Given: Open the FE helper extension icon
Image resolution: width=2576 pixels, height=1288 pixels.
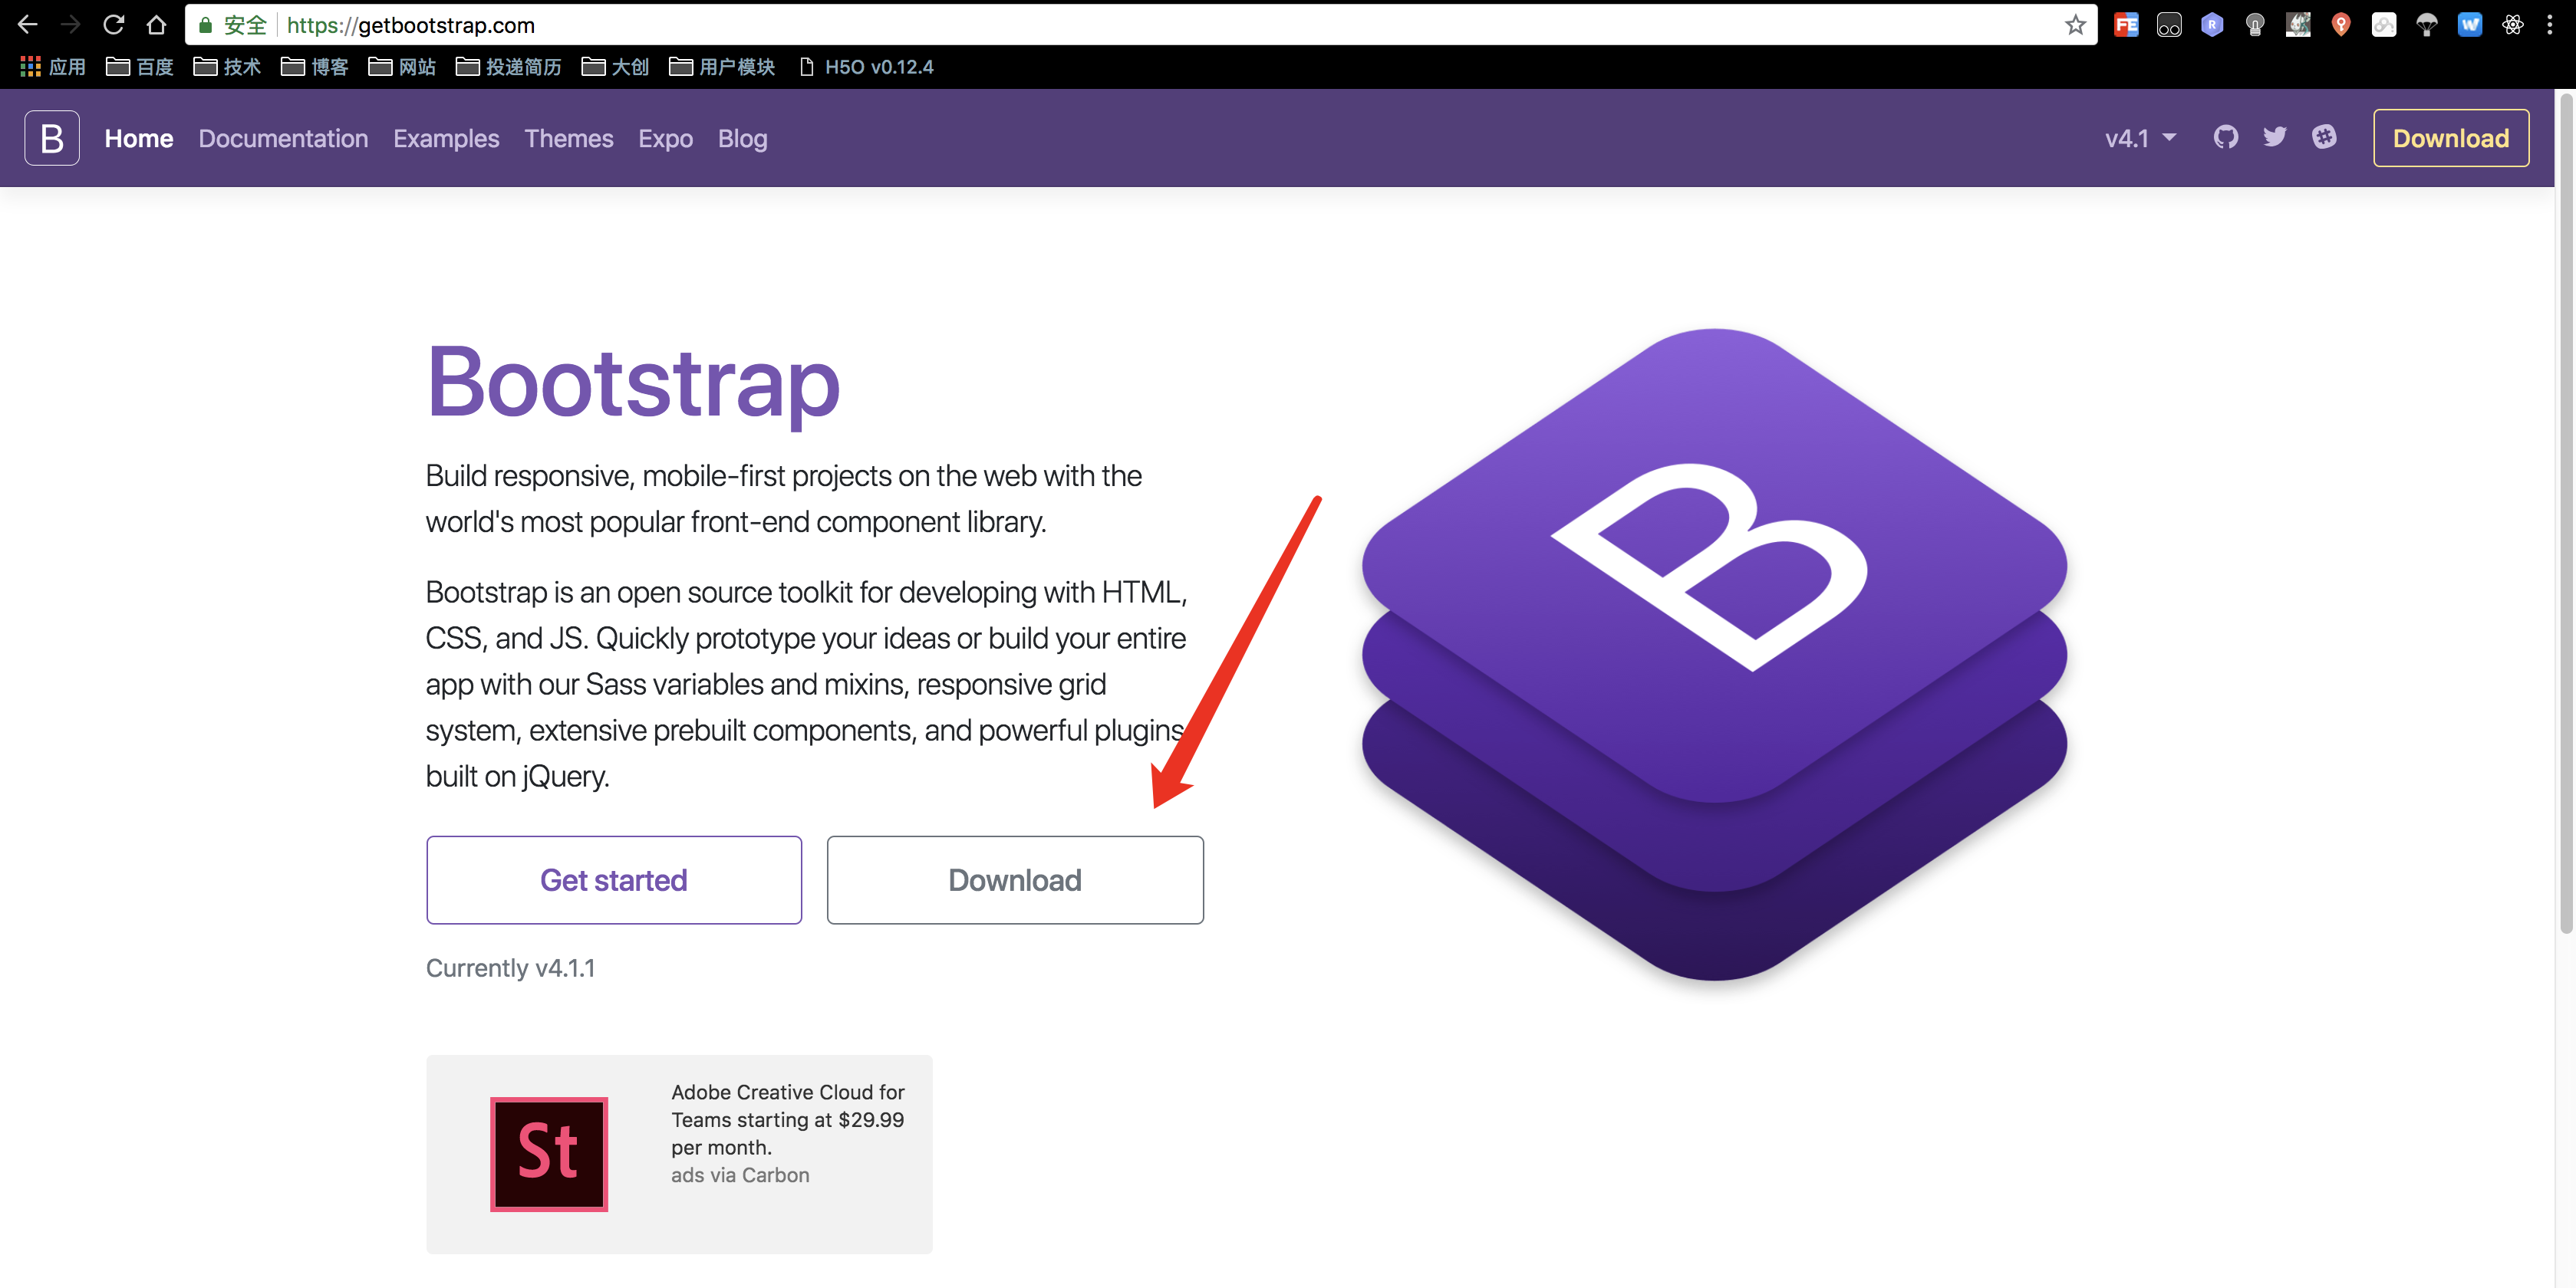Looking at the screenshot, I should pyautogui.click(x=2126, y=25).
